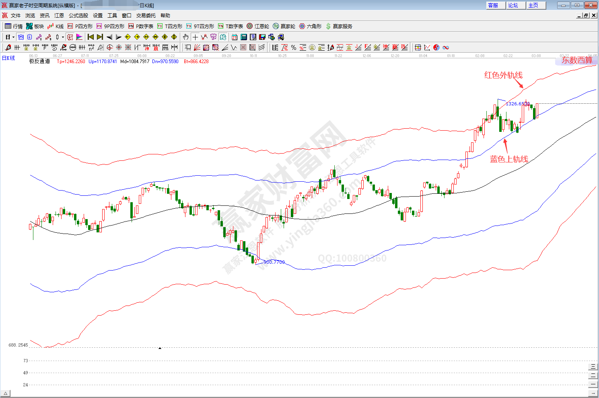Open the 交易委托 menu
The height and width of the screenshot is (398, 599).
click(146, 16)
